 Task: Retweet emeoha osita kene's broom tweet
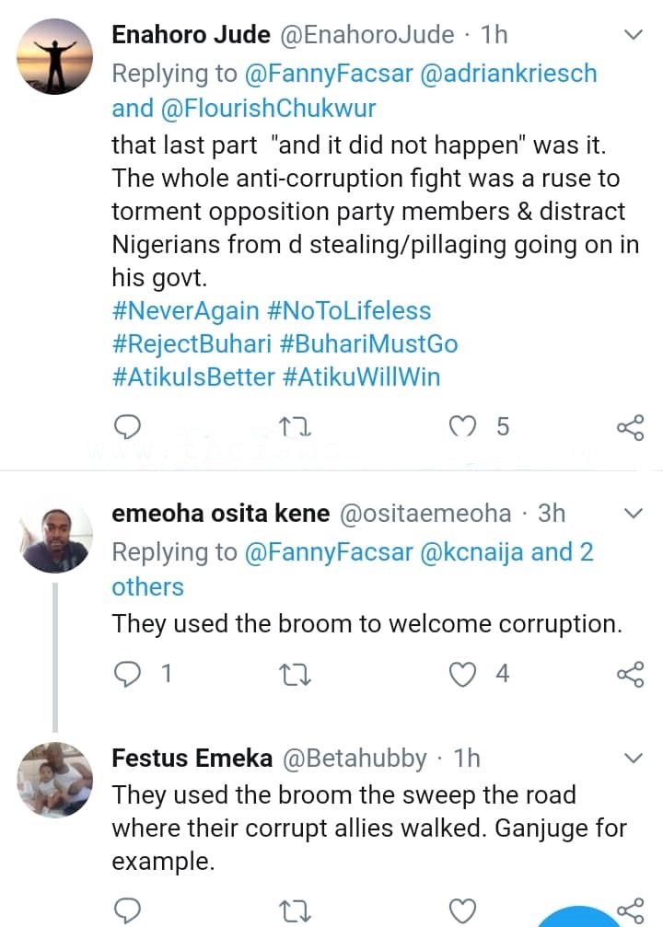tap(296, 674)
